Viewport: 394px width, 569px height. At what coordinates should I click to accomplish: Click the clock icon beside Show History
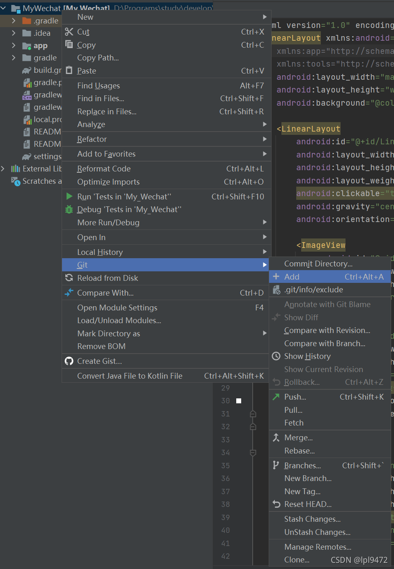click(x=276, y=356)
